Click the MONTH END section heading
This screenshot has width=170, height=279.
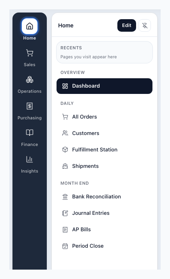tap(74, 183)
